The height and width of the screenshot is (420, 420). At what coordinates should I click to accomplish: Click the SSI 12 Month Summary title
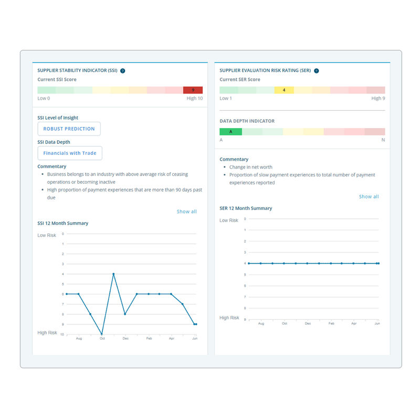pos(62,223)
